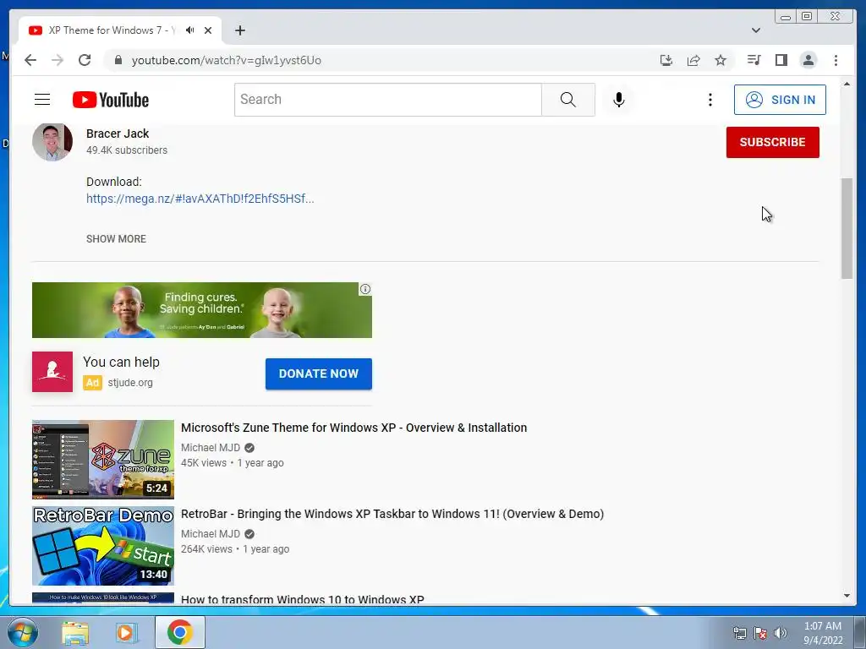Viewport: 866px width, 649px height.
Task: Go back in Chrome
Action: tap(30, 60)
